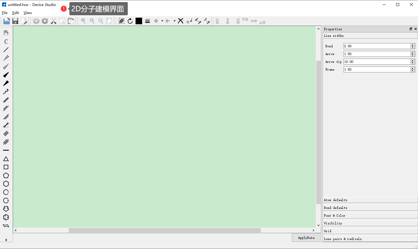Click into the Bond line width field
Viewport: 418px width, 249px height.
(377, 46)
